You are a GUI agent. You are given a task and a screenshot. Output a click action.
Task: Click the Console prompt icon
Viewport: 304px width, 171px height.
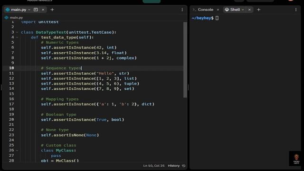194,9
